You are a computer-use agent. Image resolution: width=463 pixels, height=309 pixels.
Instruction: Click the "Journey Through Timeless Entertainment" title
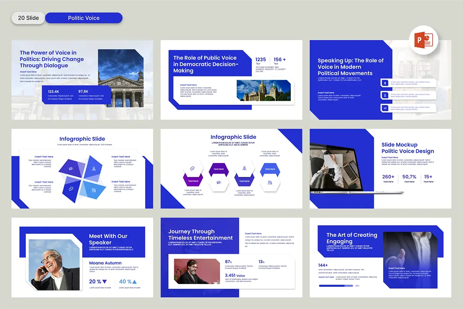pos(201,234)
